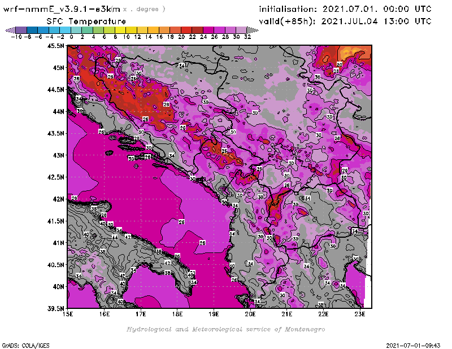
Task: Click the 20E longitude axis label
Action: tap(250, 314)
